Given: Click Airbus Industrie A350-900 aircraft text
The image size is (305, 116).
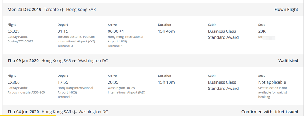Looking at the screenshot, I should pos(26,92).
